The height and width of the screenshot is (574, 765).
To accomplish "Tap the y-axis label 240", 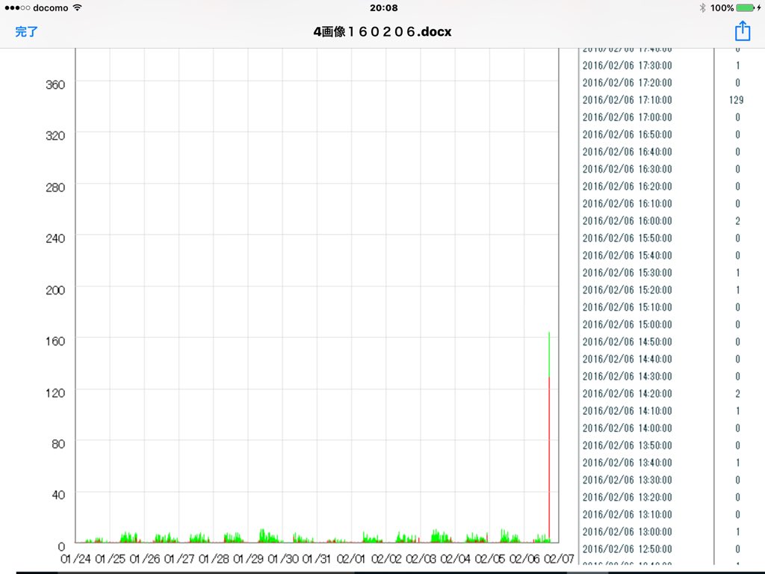I will [x=55, y=238].
